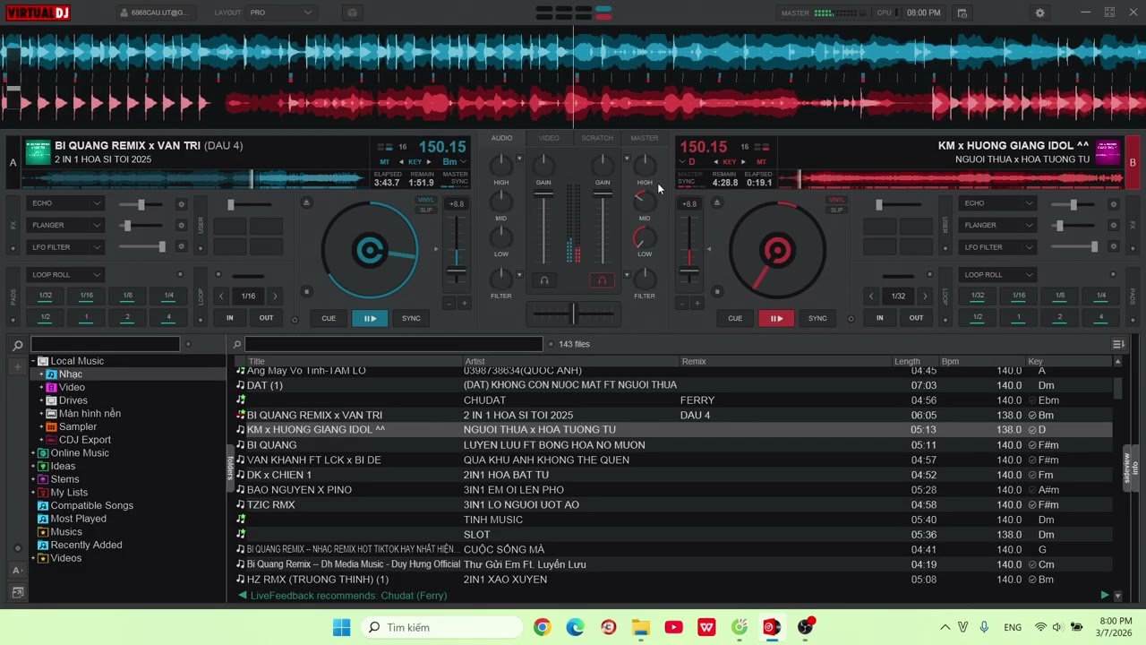This screenshot has width=1146, height=645.
Task: Open browser options menu icon
Action: 1118,344
